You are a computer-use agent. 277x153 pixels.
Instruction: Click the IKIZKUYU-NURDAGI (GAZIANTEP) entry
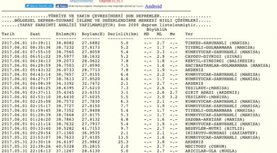[x=221, y=133]
